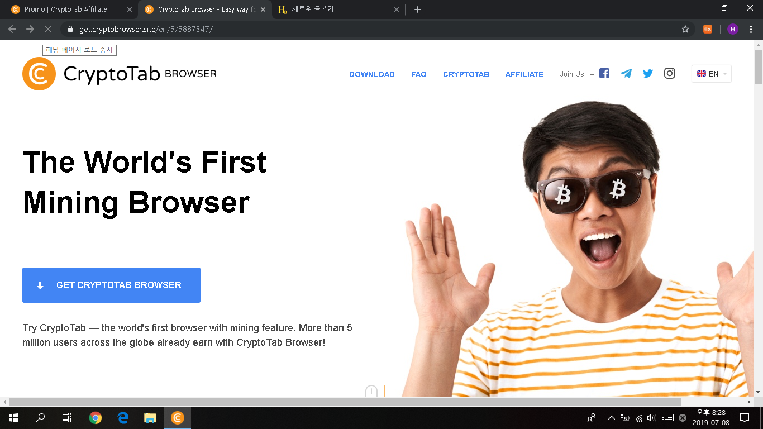
Task: Launch Google Chrome from the taskbar
Action: pos(96,418)
